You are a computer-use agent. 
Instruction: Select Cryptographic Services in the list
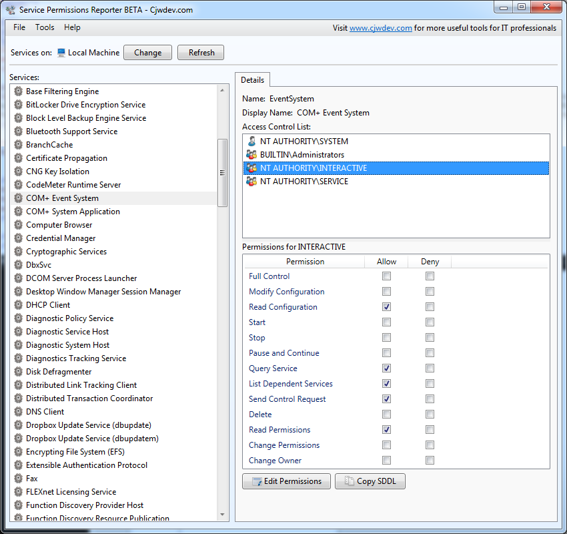66,252
